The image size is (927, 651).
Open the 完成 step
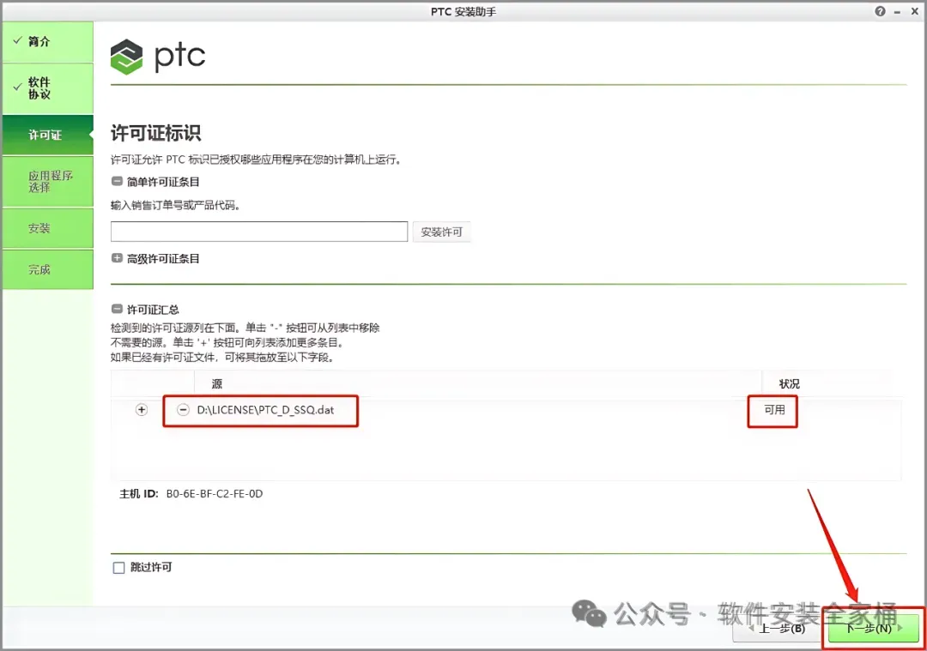tap(48, 269)
